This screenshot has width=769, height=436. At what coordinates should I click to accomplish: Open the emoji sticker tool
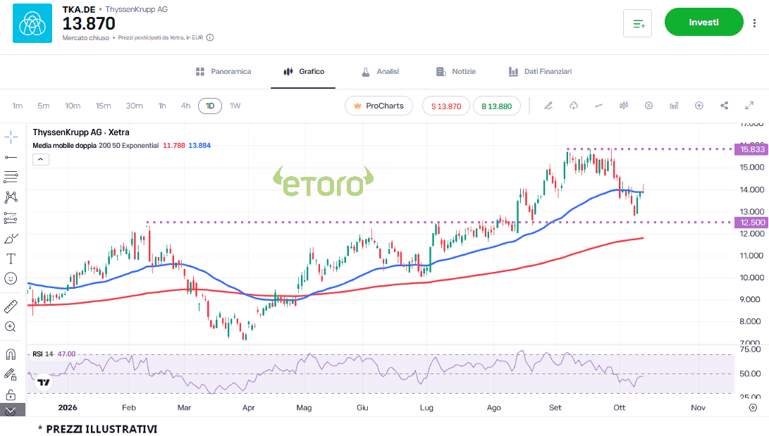11,279
